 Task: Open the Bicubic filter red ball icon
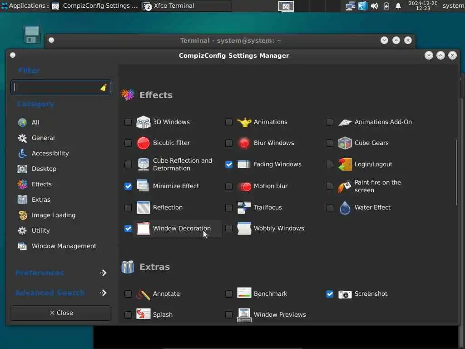click(143, 143)
